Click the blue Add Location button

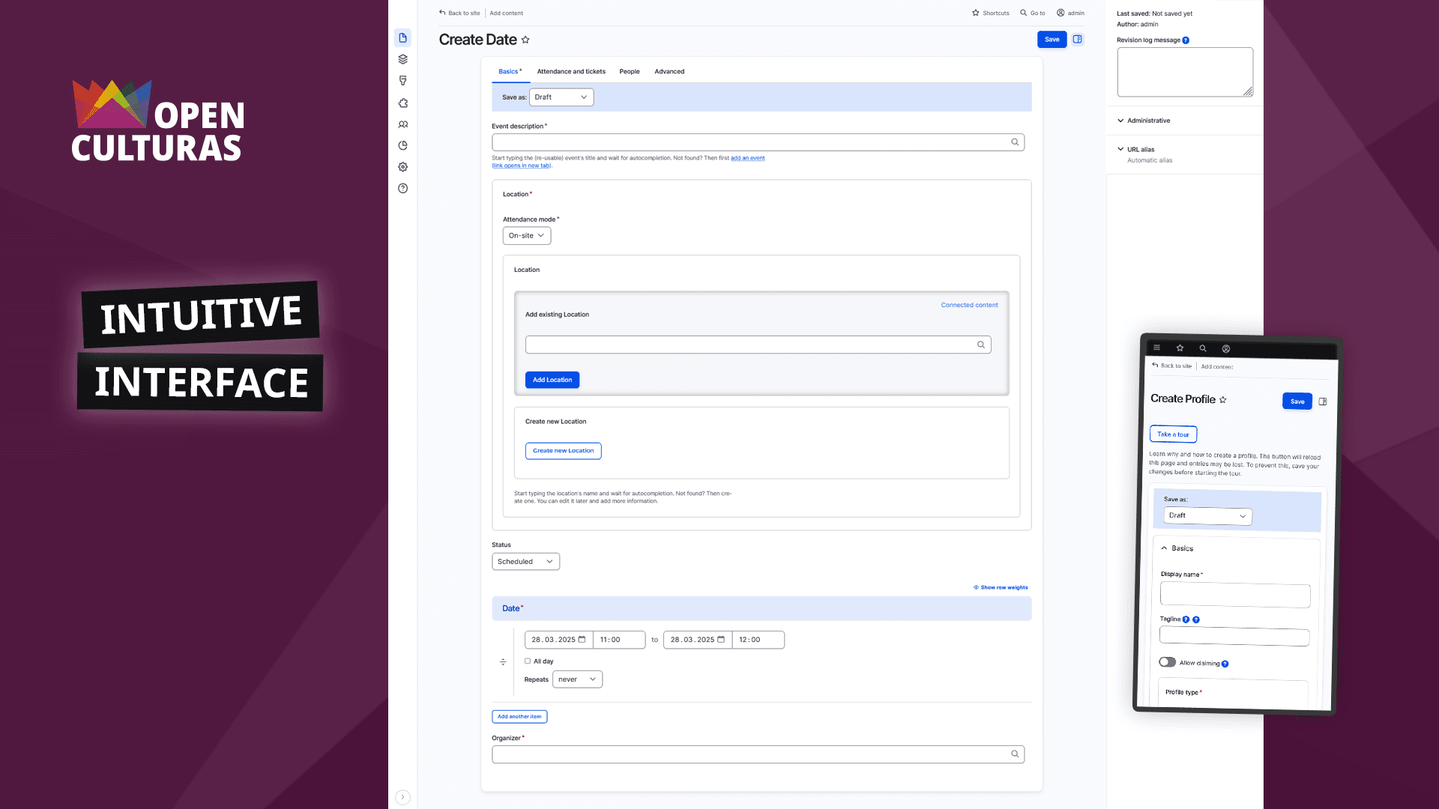(x=552, y=380)
